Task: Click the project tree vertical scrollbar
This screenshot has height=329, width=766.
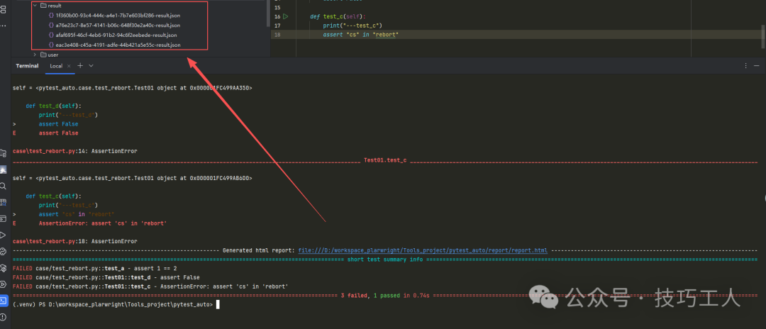Action: 268,13
